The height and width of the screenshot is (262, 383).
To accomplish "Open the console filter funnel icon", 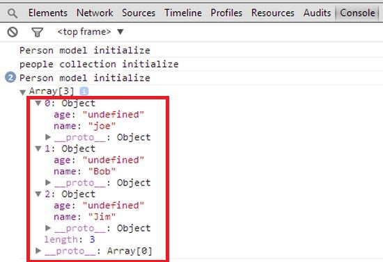I will (37, 32).
